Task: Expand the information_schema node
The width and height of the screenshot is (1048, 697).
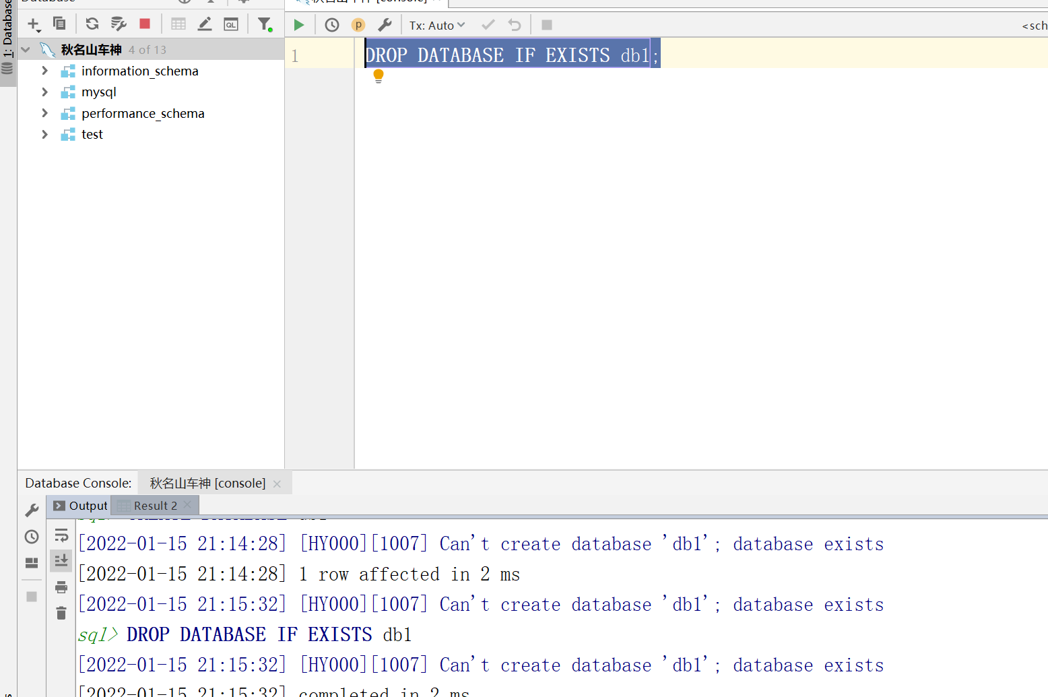Action: pyautogui.click(x=44, y=71)
